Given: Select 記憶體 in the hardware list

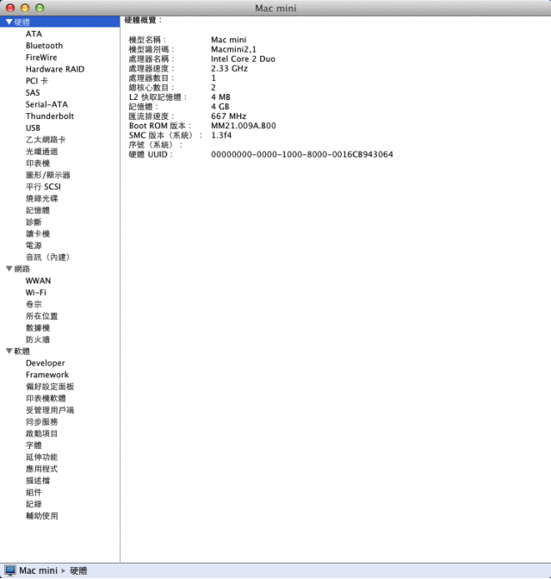Looking at the screenshot, I should [38, 210].
